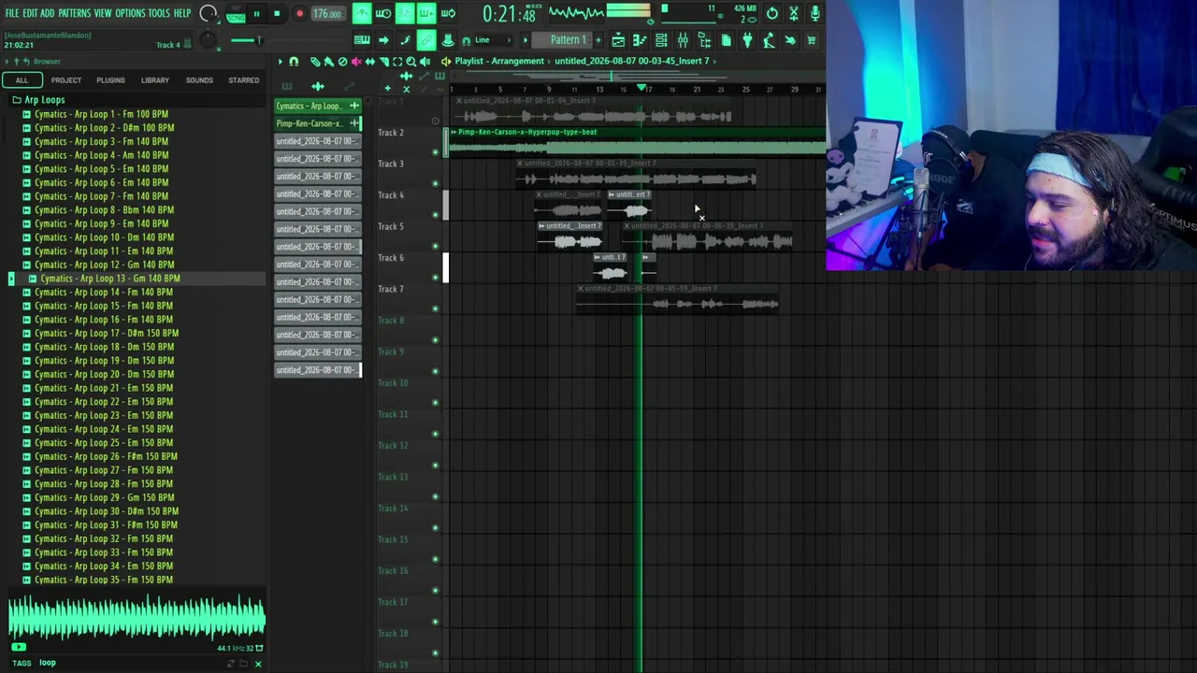Viewport: 1197px width, 673px height.
Task: Mute Track 4 using its green dot
Action: click(435, 214)
